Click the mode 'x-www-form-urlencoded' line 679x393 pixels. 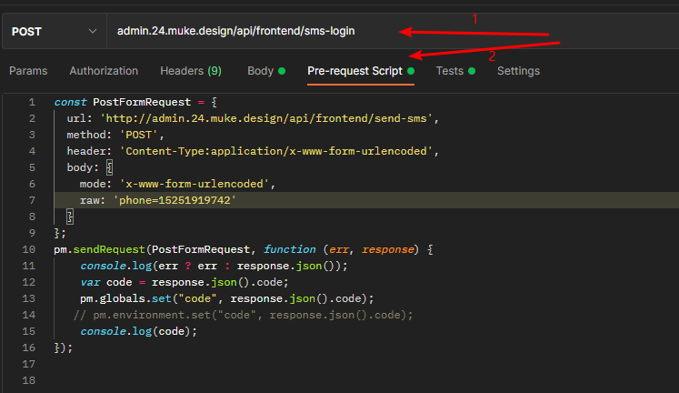click(x=177, y=184)
